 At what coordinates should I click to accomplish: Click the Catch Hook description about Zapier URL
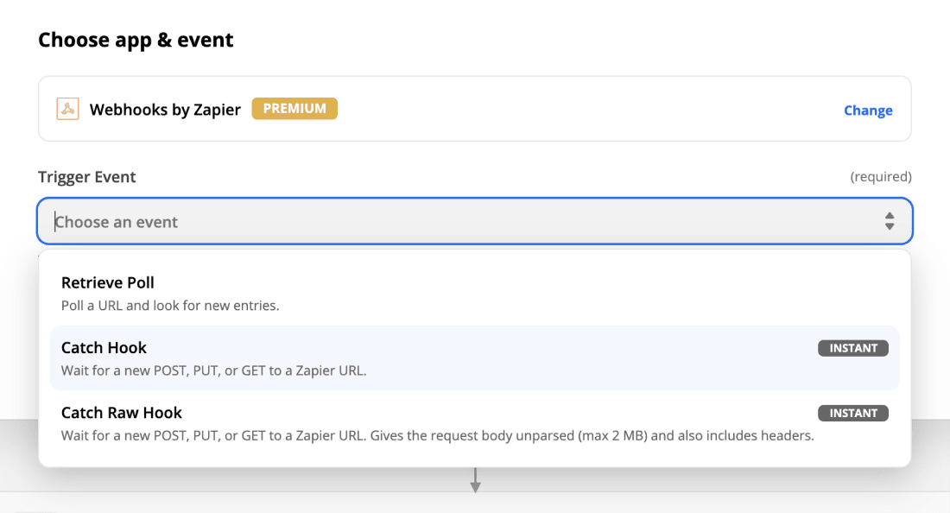tap(214, 370)
